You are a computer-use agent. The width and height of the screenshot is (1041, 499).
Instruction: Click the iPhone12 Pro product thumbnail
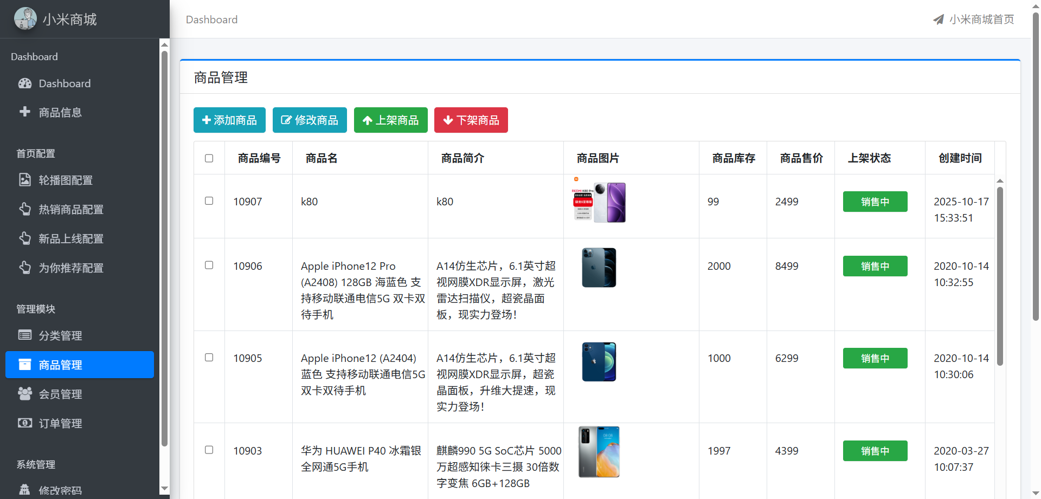[599, 268]
